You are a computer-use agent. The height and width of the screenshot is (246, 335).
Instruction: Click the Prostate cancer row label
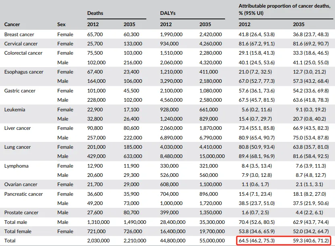[21, 213]
